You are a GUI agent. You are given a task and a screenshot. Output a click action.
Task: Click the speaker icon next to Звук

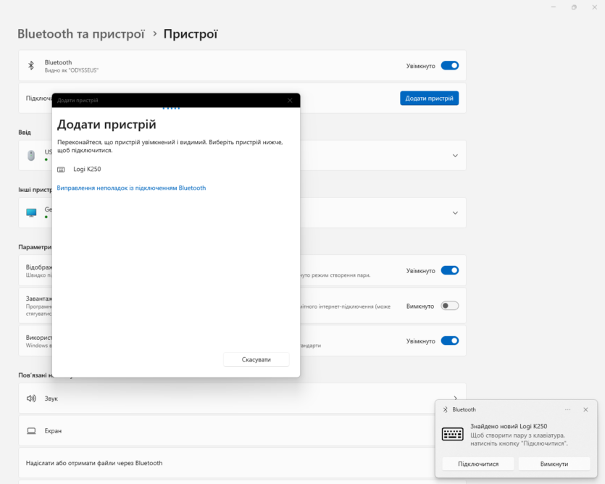(31, 399)
